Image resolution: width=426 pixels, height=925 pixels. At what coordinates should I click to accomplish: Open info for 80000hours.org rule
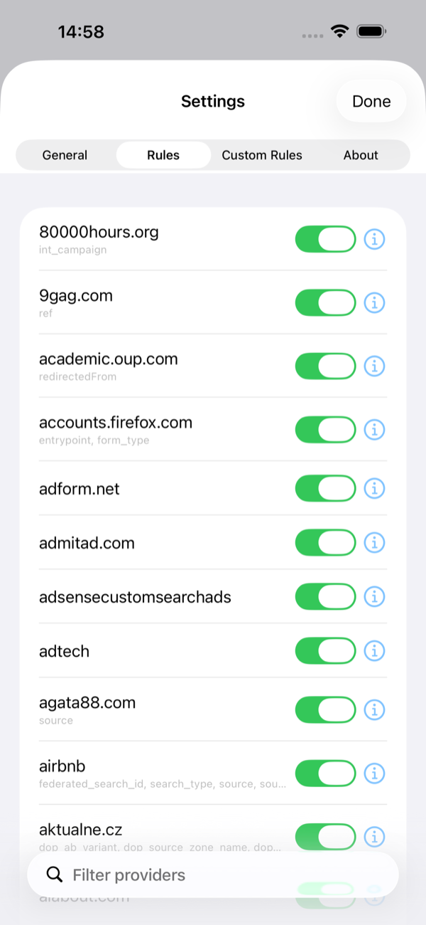click(374, 239)
